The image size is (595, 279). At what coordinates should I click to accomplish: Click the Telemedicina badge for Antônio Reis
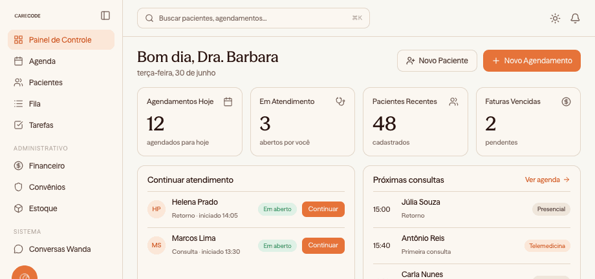click(548, 245)
